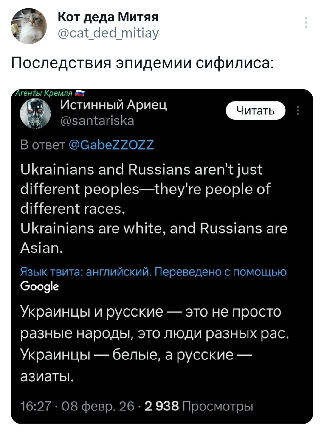Image resolution: width=324 pixels, height=434 pixels.
Task: Click the Russian flag icon in the watermark
Action: [79, 93]
